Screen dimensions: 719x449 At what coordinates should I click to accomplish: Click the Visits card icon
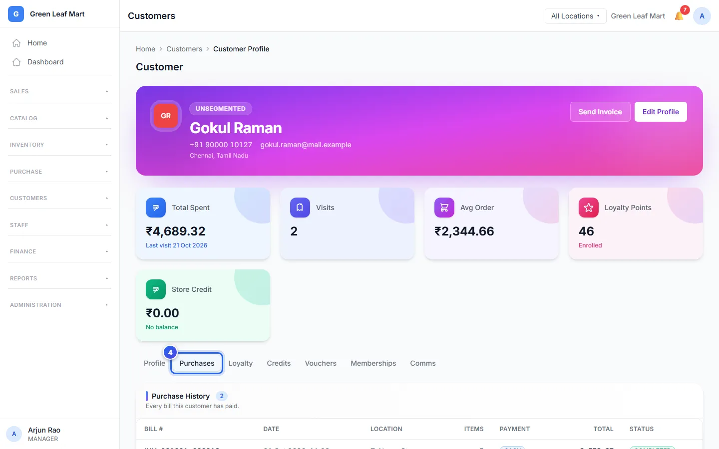tap(300, 208)
